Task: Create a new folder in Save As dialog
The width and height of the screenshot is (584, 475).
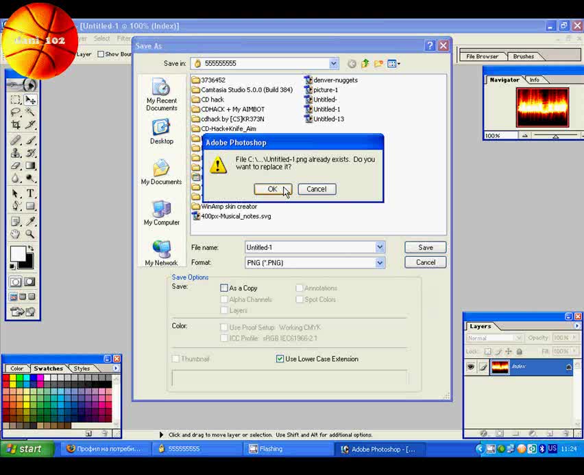Action: click(378, 63)
